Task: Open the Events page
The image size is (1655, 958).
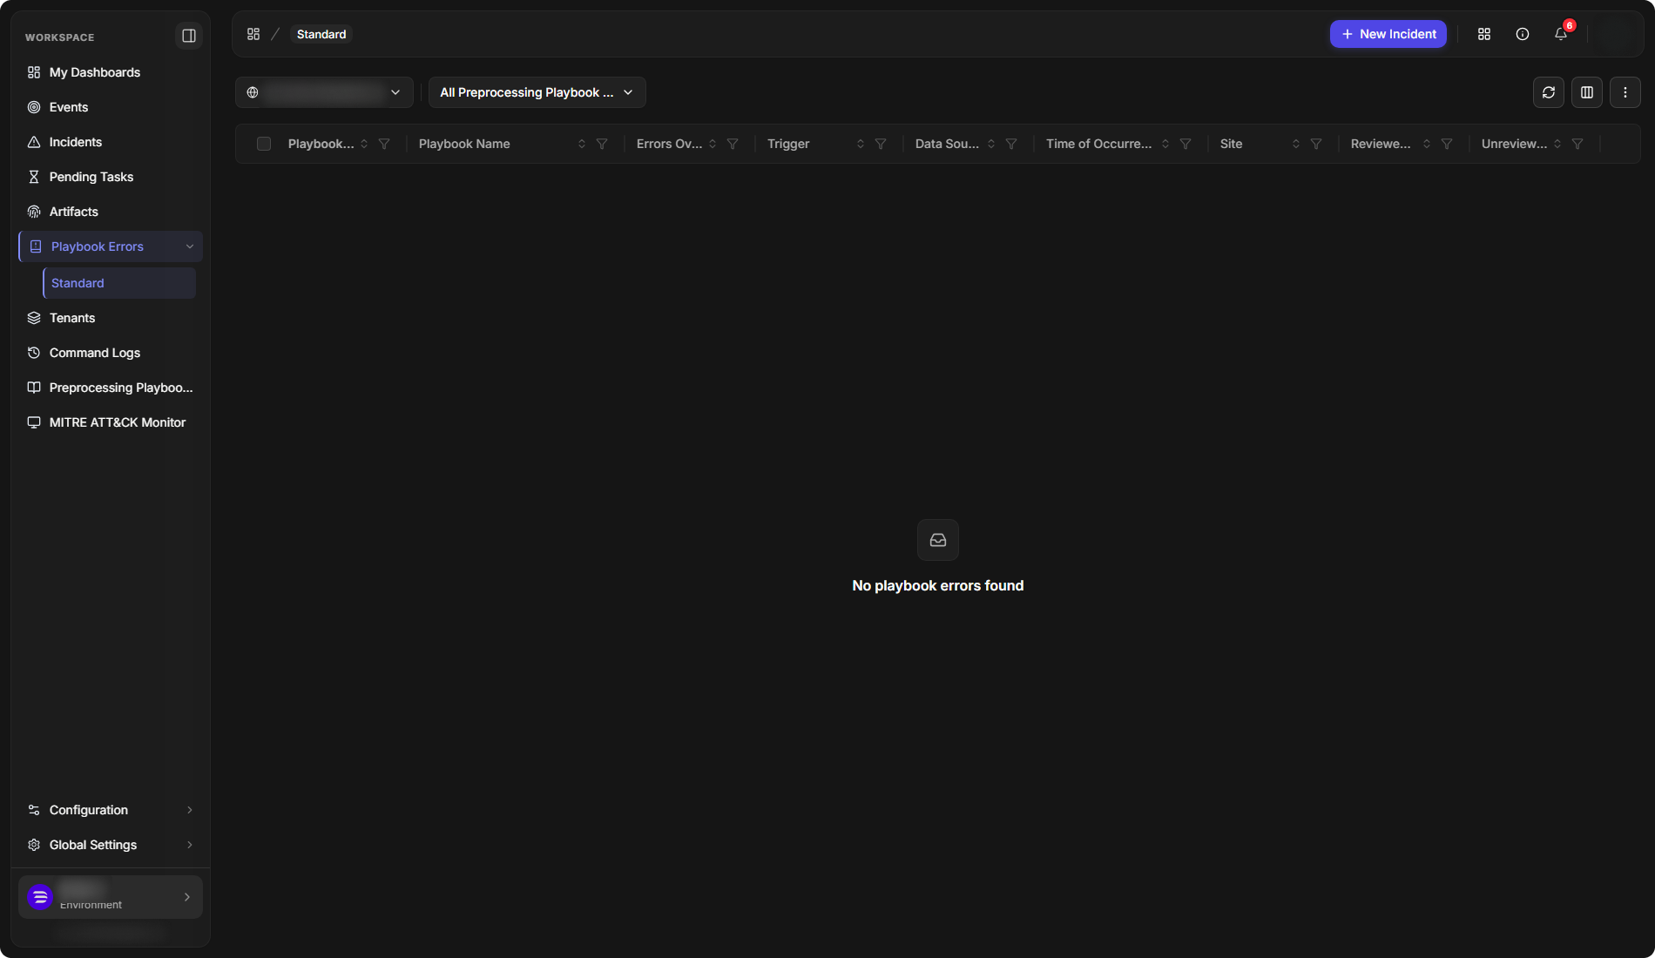Action: click(x=111, y=107)
